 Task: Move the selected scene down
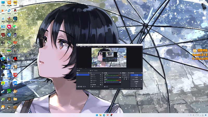[x=85, y=87]
